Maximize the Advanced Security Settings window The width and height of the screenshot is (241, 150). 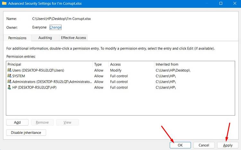221,3
